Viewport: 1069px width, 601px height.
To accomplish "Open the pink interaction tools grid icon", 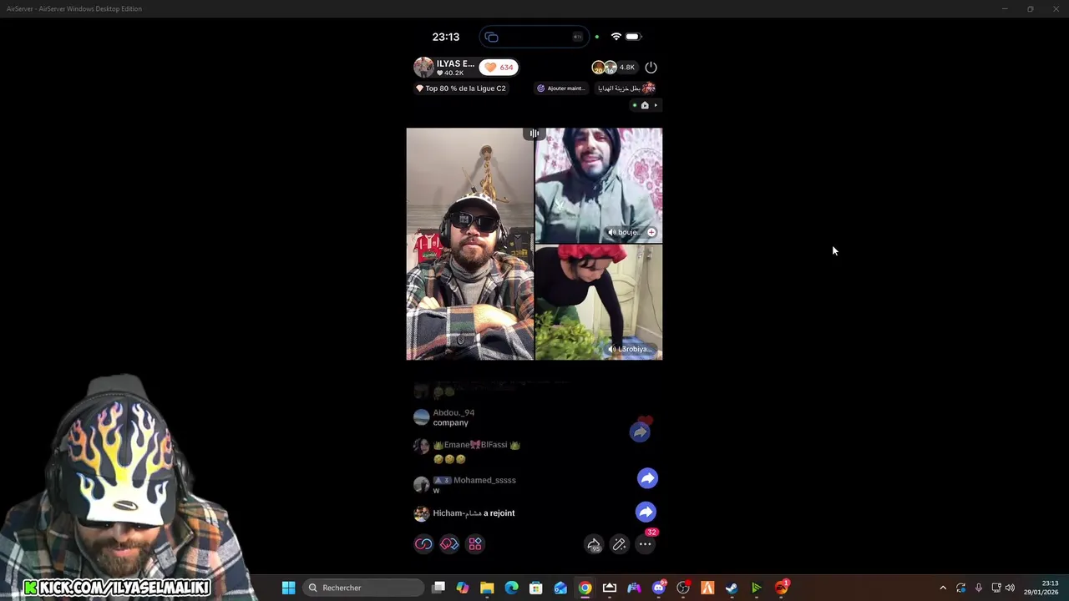I will coord(475,544).
